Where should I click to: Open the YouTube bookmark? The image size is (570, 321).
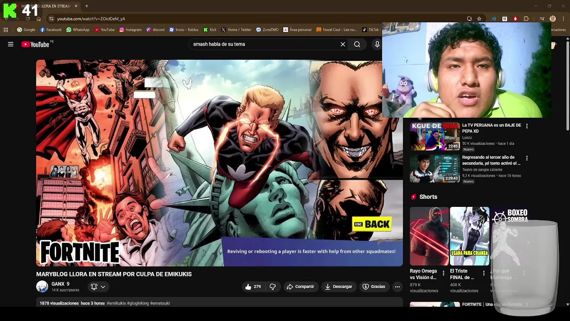(x=104, y=30)
